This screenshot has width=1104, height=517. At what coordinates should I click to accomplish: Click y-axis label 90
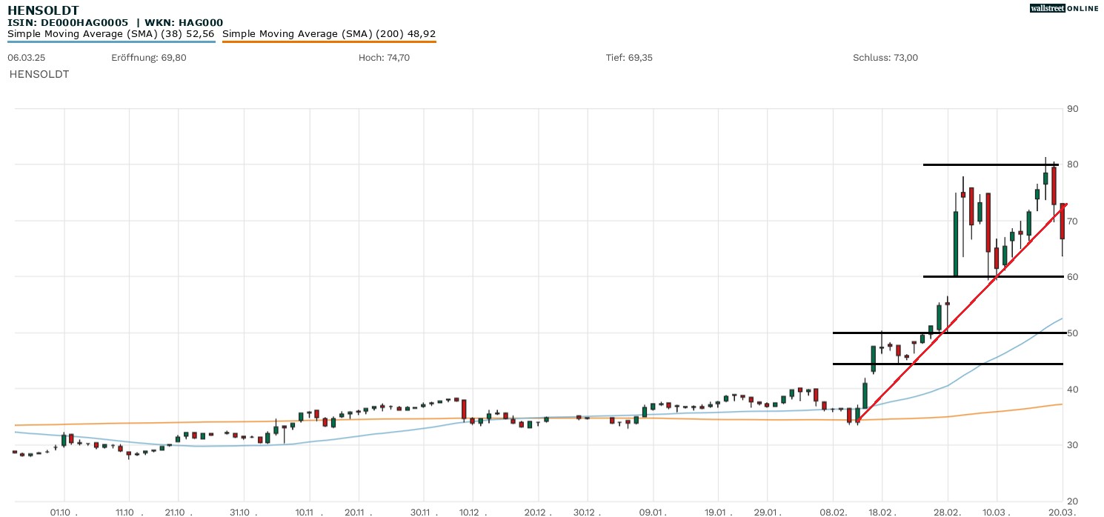pos(1072,109)
